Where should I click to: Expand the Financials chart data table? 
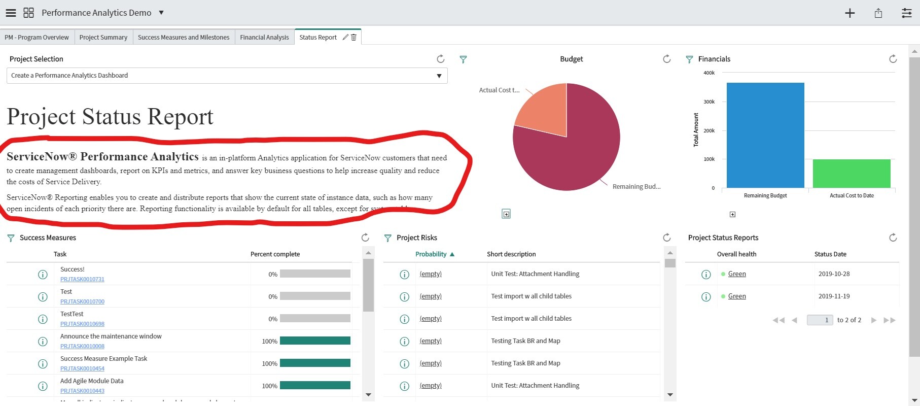coord(732,215)
